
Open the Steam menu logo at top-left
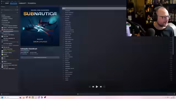(1, 1)
